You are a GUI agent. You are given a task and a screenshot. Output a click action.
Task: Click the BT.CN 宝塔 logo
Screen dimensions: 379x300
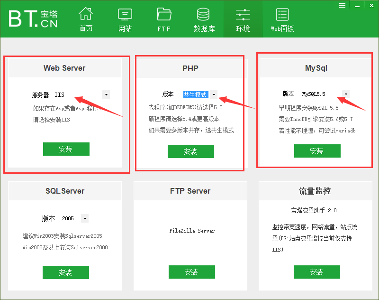pyautogui.click(x=33, y=19)
